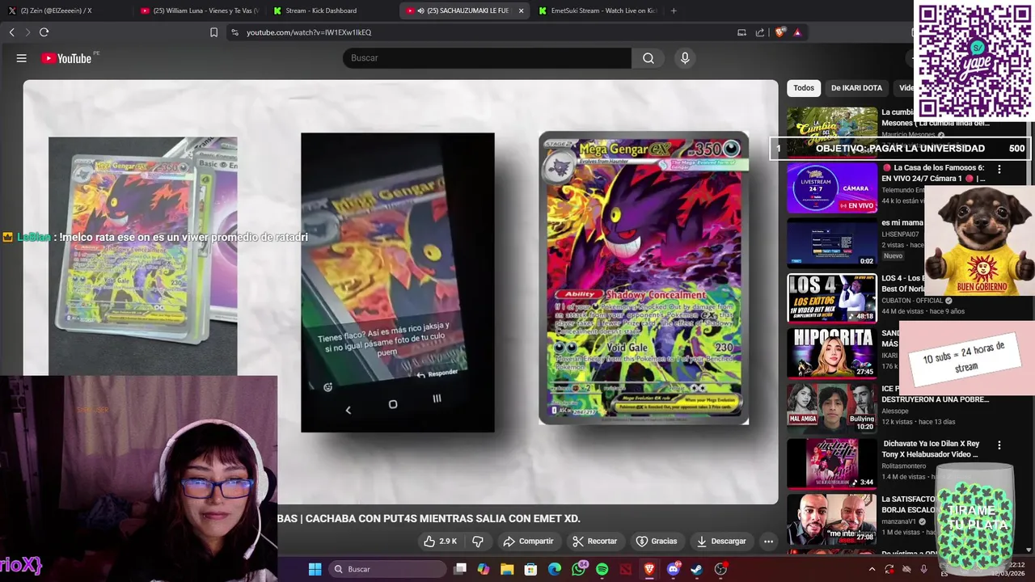Open Copilot from the taskbar
This screenshot has height=582, width=1035.
[x=484, y=569]
